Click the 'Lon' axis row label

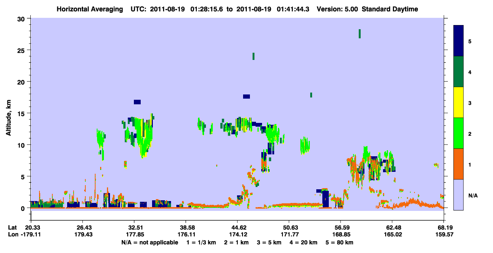tap(13, 234)
